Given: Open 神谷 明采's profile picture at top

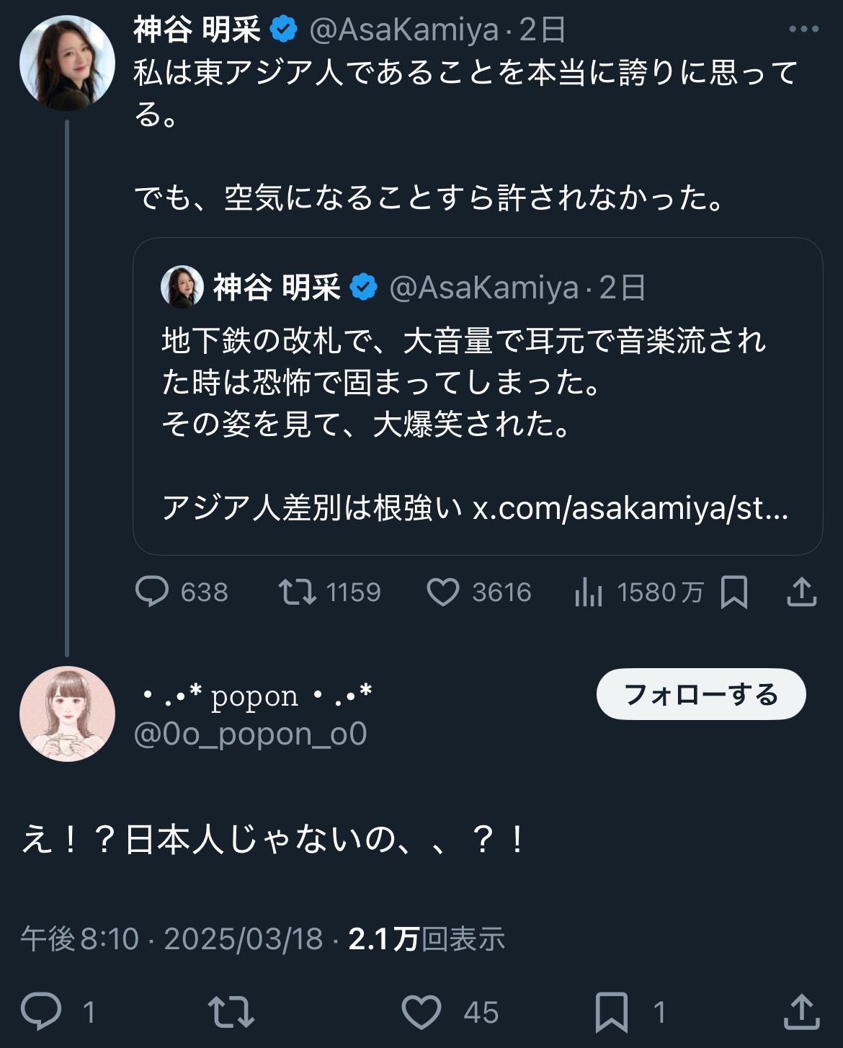Looking at the screenshot, I should 67,63.
